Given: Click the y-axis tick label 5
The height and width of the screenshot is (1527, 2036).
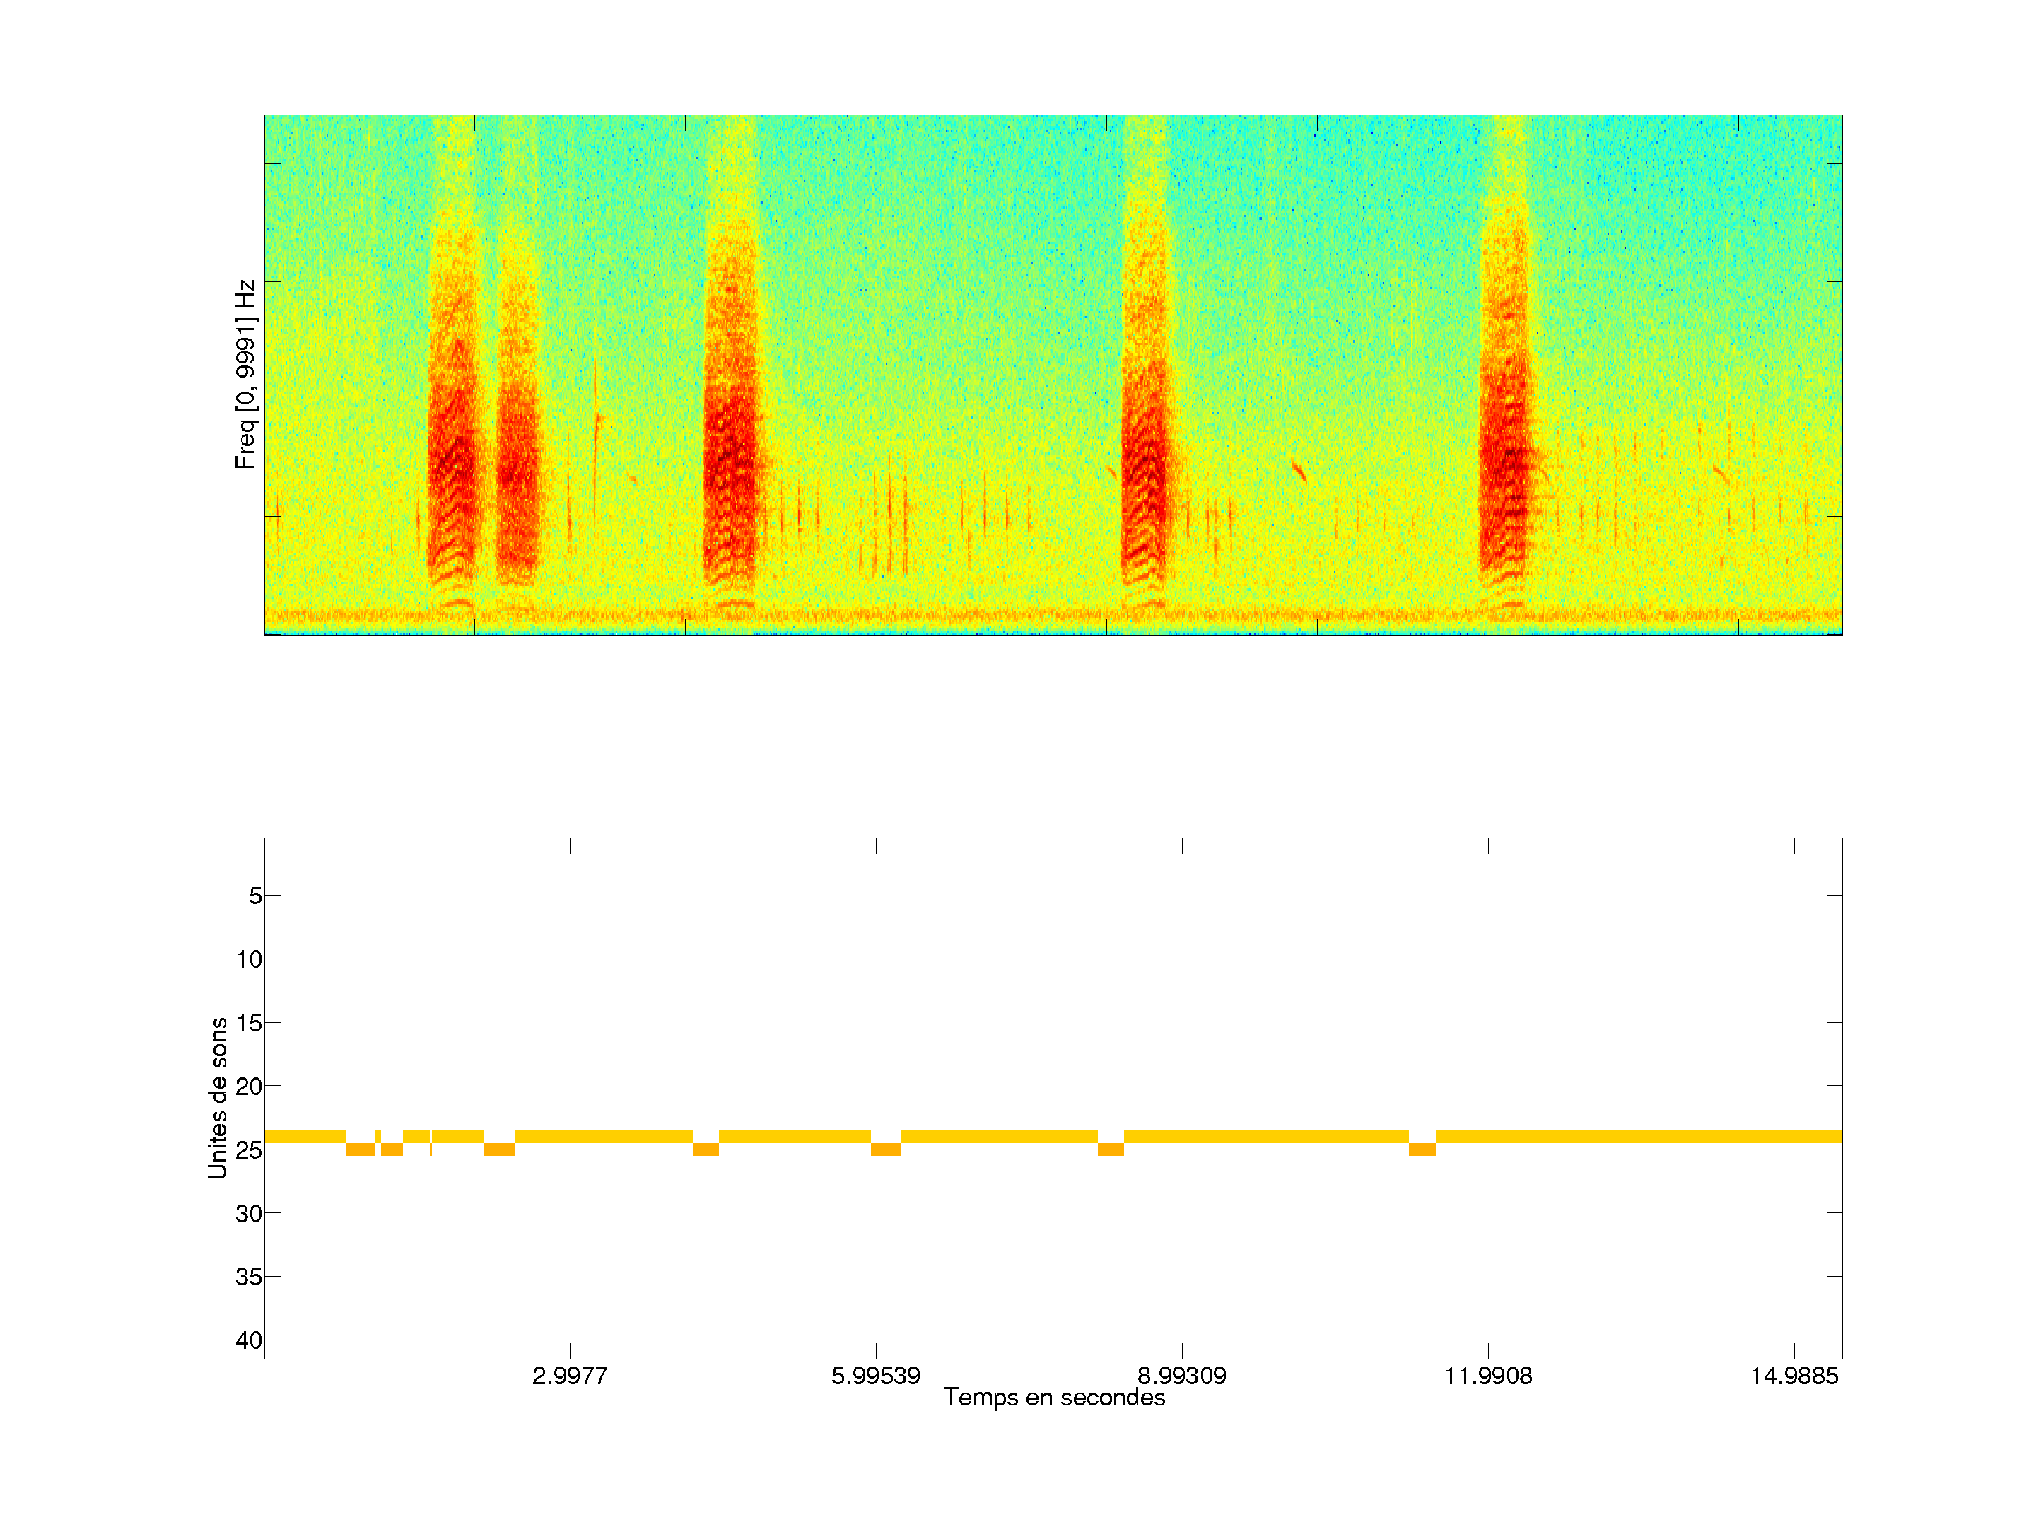Looking at the screenshot, I should 255,896.
